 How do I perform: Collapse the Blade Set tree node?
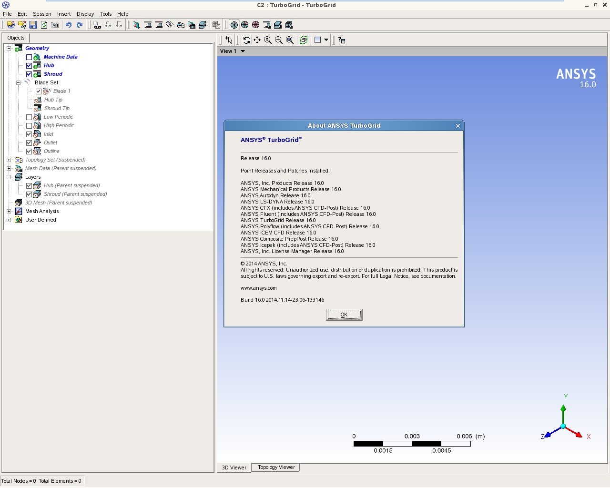point(18,82)
